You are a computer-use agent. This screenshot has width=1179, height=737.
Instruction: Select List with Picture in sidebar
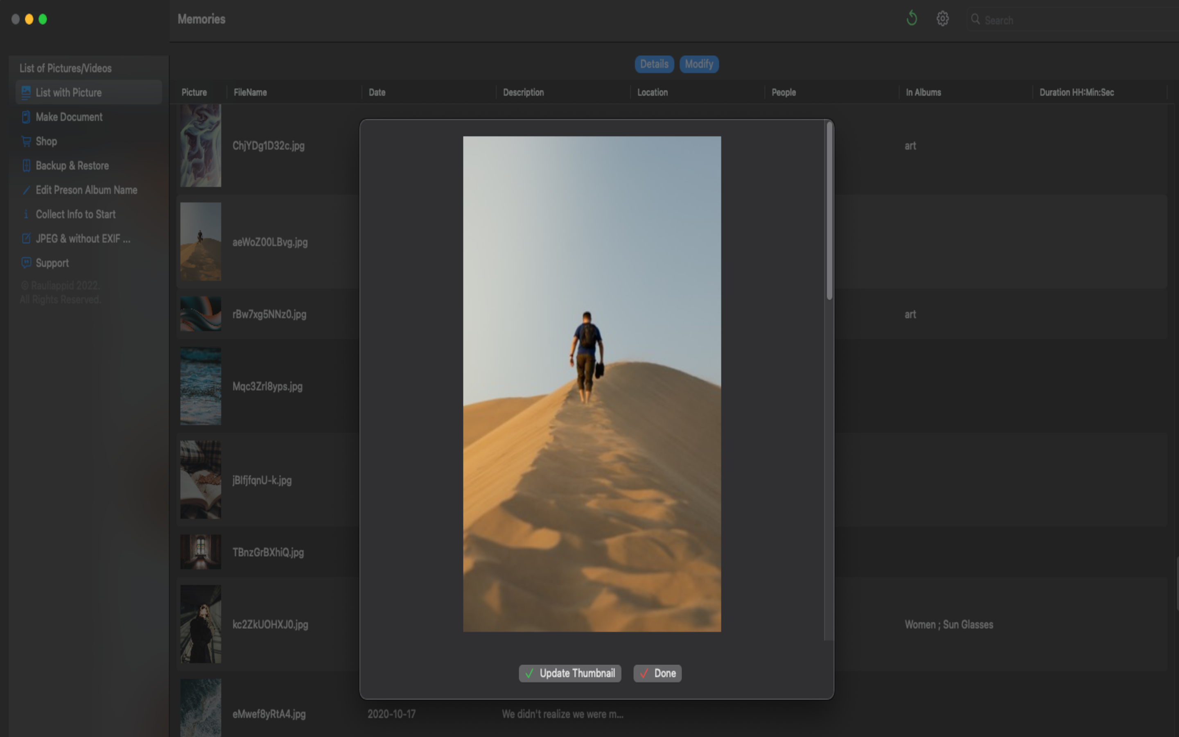coord(89,92)
